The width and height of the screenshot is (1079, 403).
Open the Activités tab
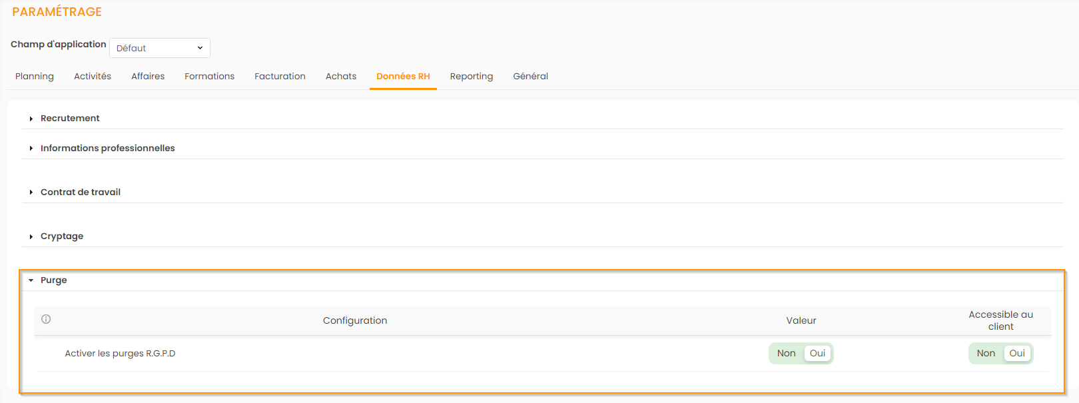click(93, 77)
